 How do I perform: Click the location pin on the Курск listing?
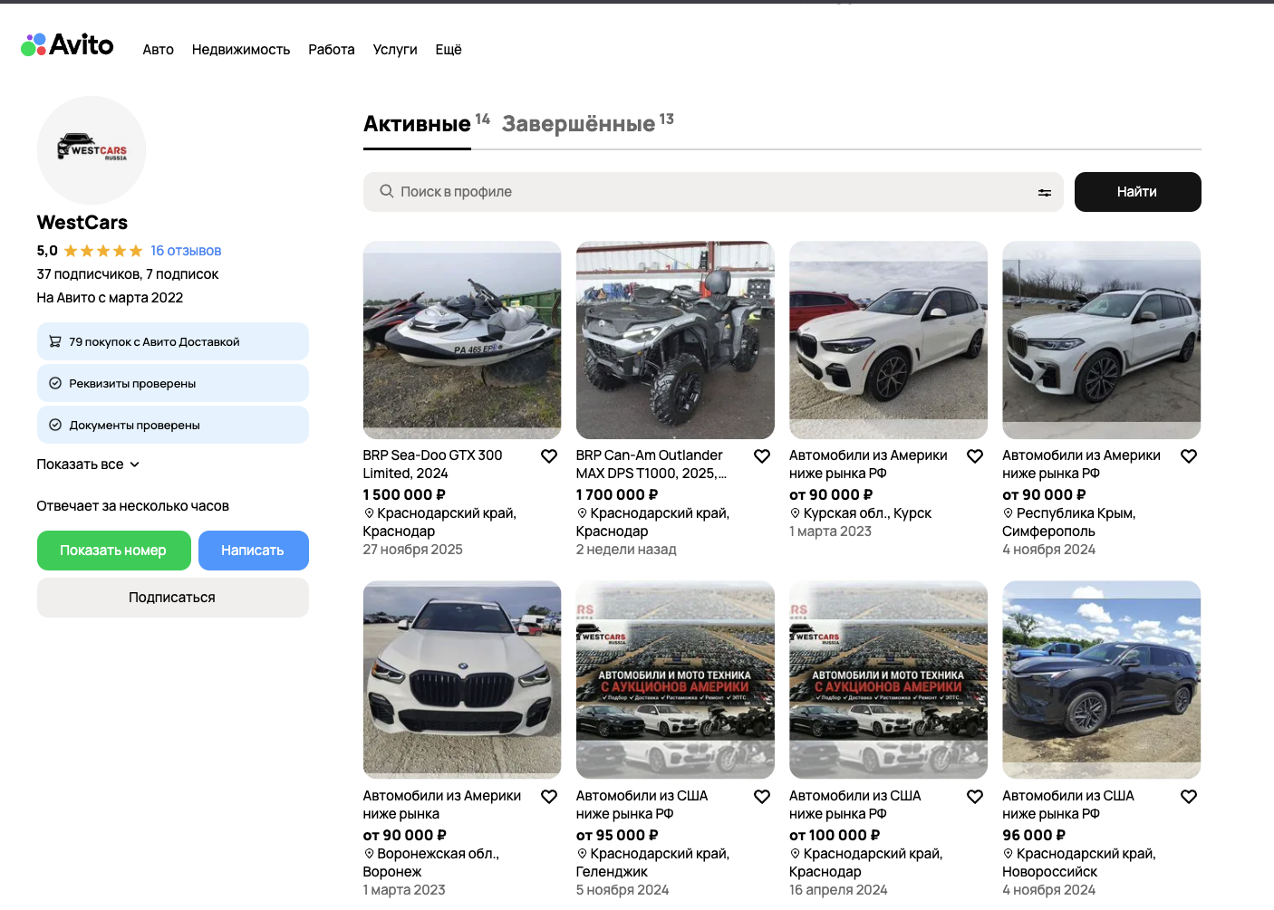pyautogui.click(x=794, y=512)
